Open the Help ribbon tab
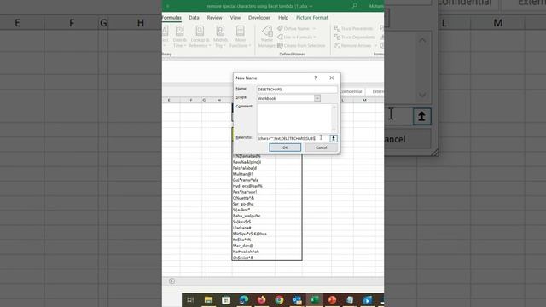The height and width of the screenshot is (307, 546). coord(283,17)
